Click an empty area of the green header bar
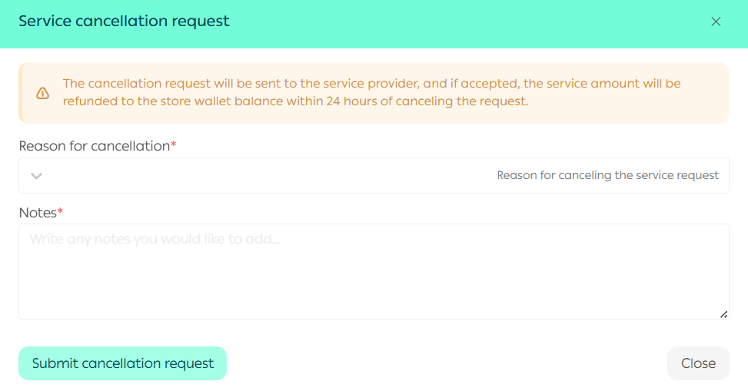The height and width of the screenshot is (391, 748). point(461,23)
